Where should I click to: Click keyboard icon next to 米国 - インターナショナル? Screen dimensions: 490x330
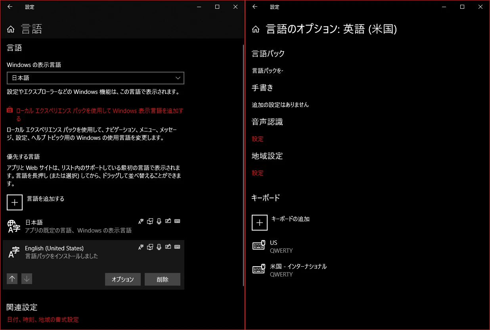(259, 269)
